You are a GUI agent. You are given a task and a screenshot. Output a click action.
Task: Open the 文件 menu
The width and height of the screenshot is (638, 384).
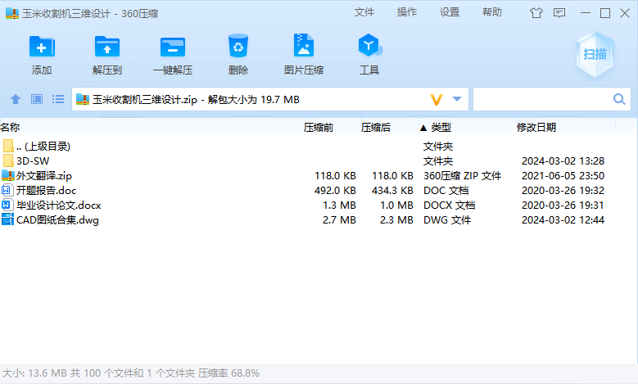click(364, 12)
